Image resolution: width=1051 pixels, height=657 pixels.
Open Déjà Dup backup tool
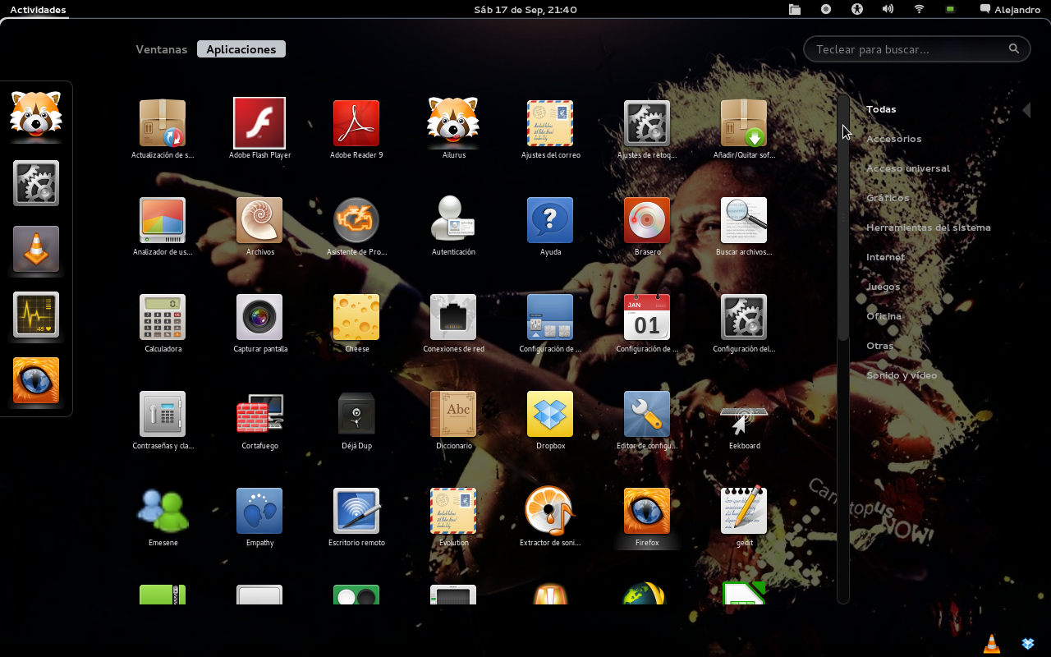pos(356,414)
